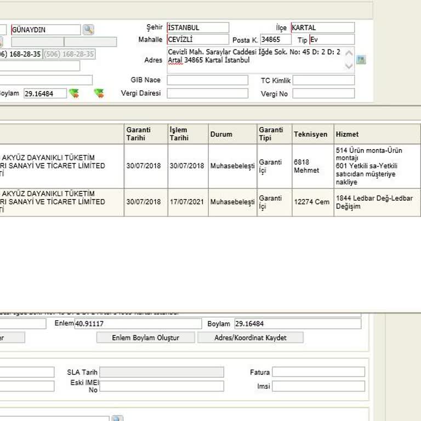Focus the Şehir field containing İSTANBUL
The height and width of the screenshot is (421, 421).
pyautogui.click(x=198, y=27)
